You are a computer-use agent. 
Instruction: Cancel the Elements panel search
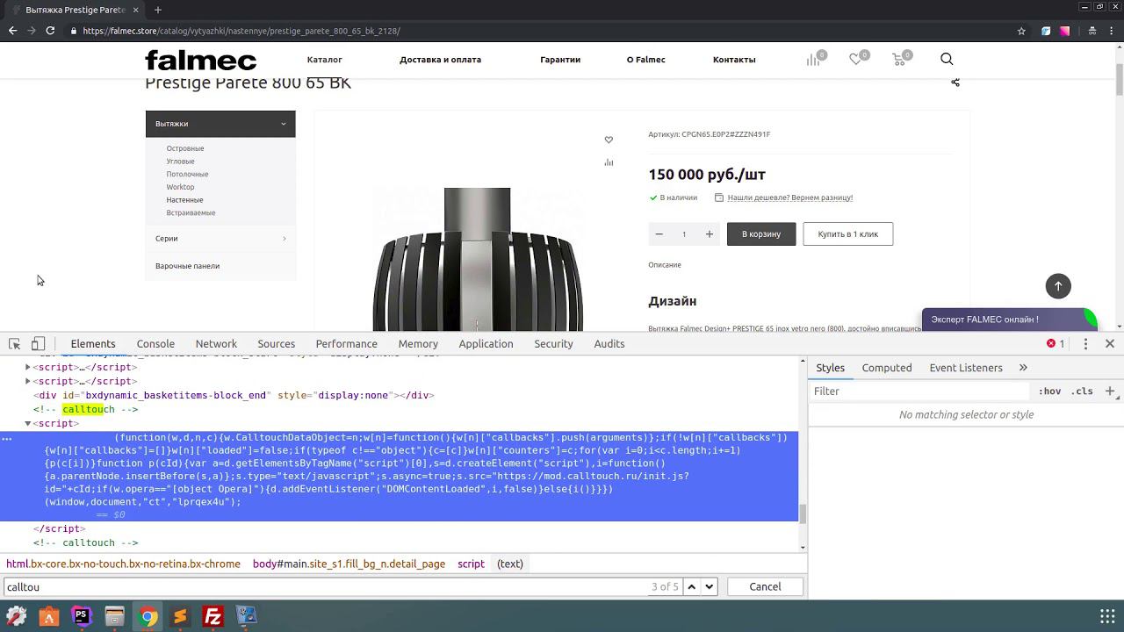pyautogui.click(x=765, y=586)
